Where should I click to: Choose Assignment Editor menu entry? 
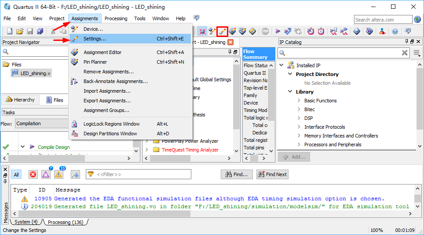pos(130,52)
